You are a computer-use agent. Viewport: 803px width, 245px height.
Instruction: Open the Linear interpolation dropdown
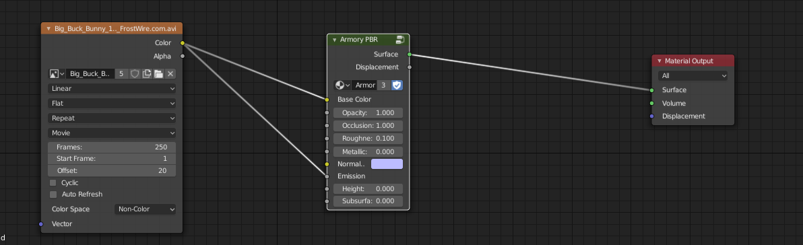click(112, 88)
